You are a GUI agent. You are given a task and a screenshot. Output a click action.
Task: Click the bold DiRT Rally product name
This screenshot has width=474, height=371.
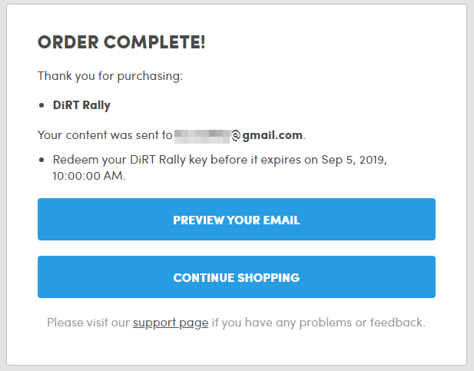click(x=81, y=105)
